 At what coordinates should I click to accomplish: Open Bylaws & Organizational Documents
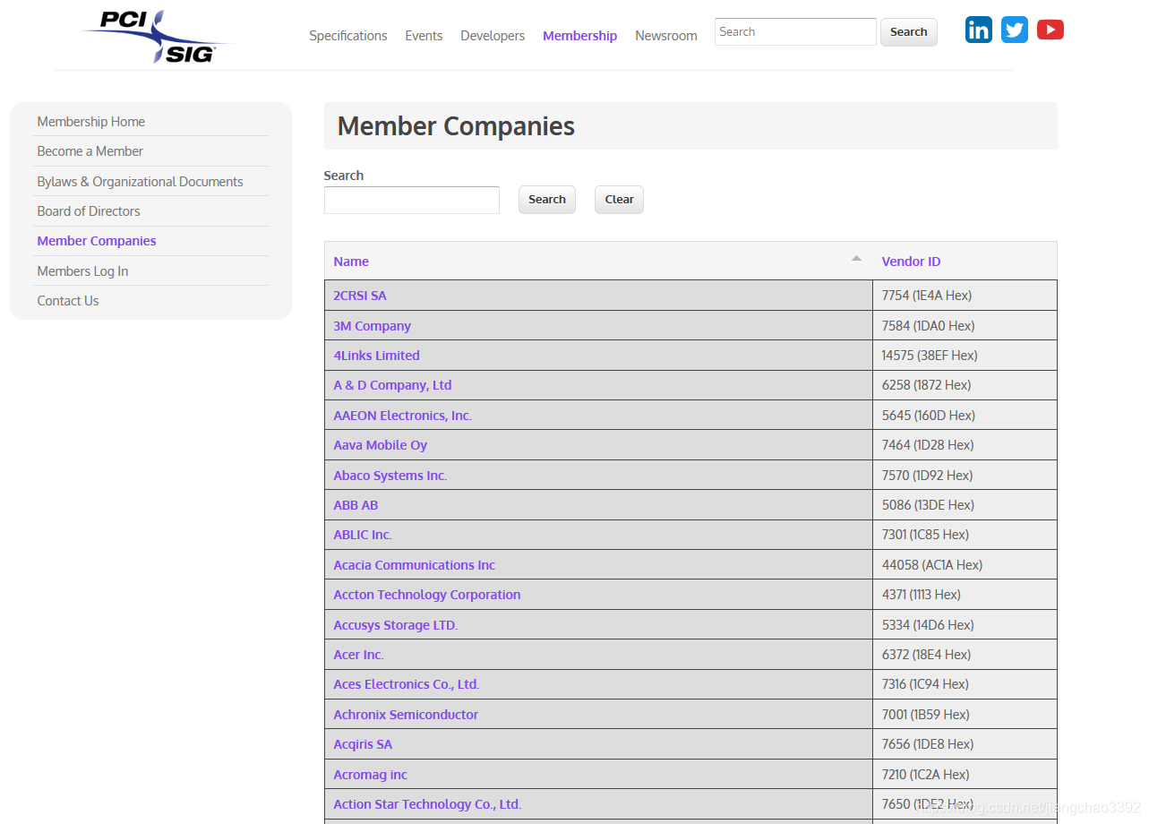click(x=140, y=182)
